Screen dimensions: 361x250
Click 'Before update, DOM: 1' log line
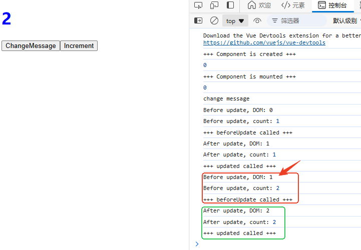238,177
